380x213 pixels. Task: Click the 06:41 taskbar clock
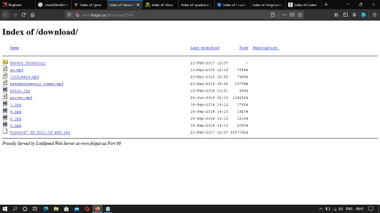pyautogui.click(x=360, y=209)
